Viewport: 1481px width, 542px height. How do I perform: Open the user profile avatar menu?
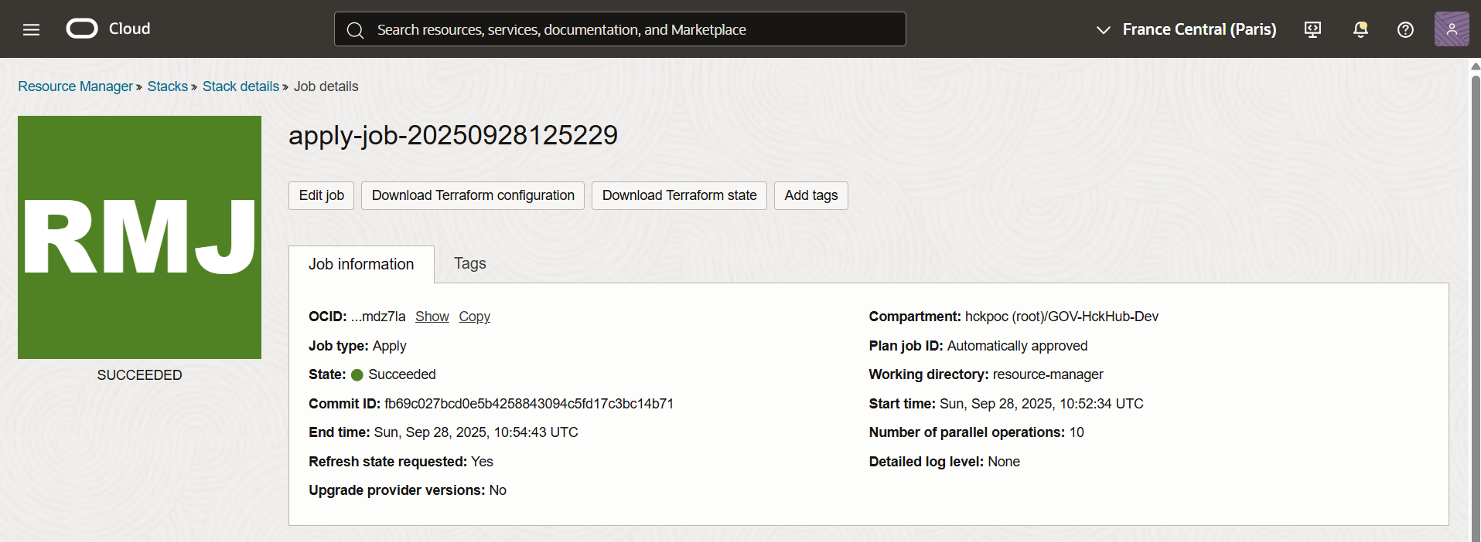click(x=1451, y=29)
